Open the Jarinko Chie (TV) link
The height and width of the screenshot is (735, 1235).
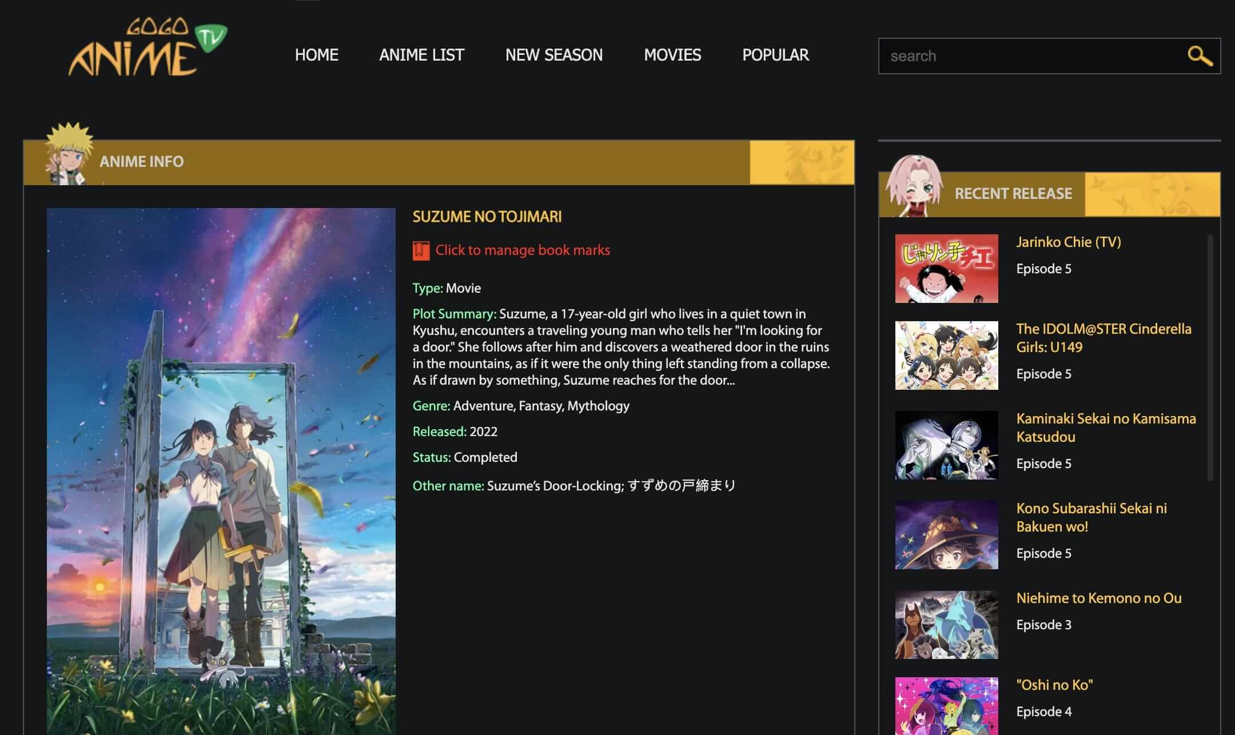(x=1068, y=242)
